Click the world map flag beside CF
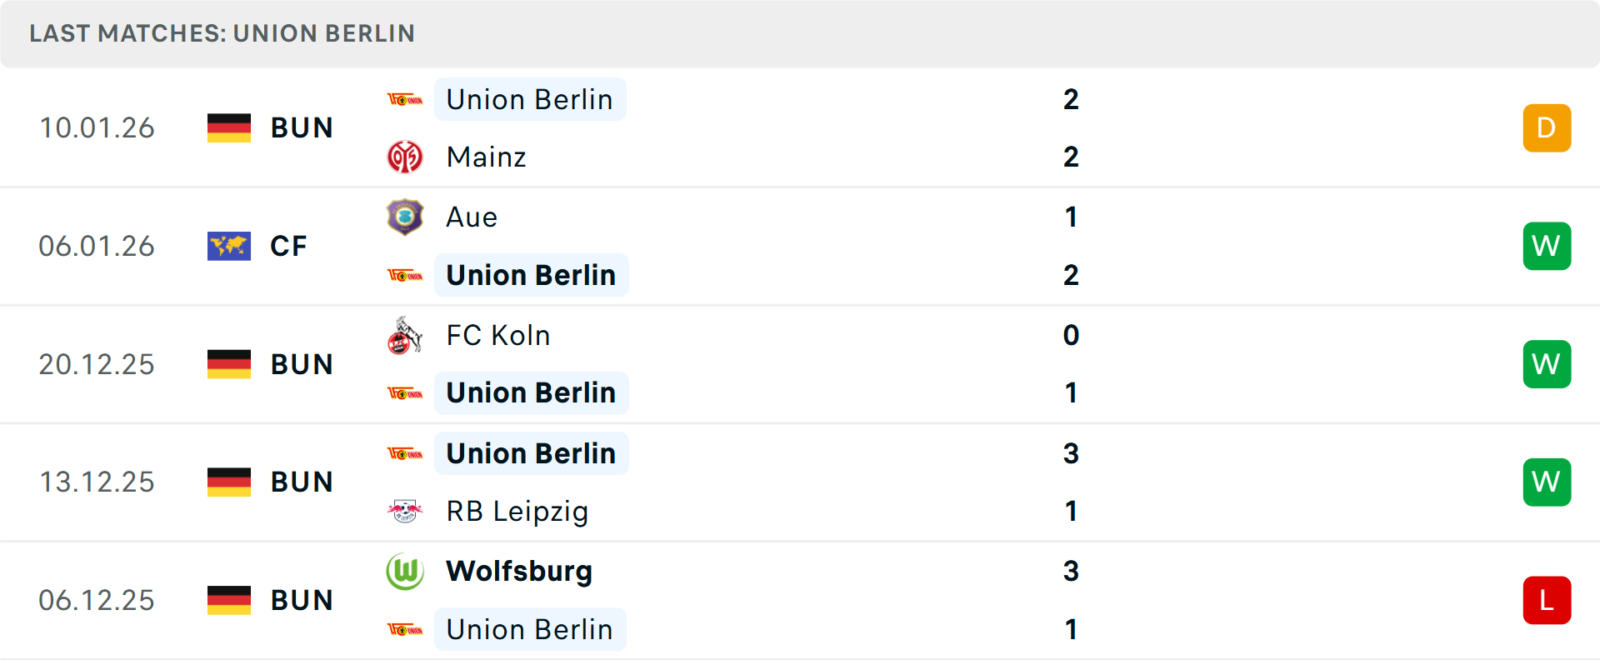 229,246
